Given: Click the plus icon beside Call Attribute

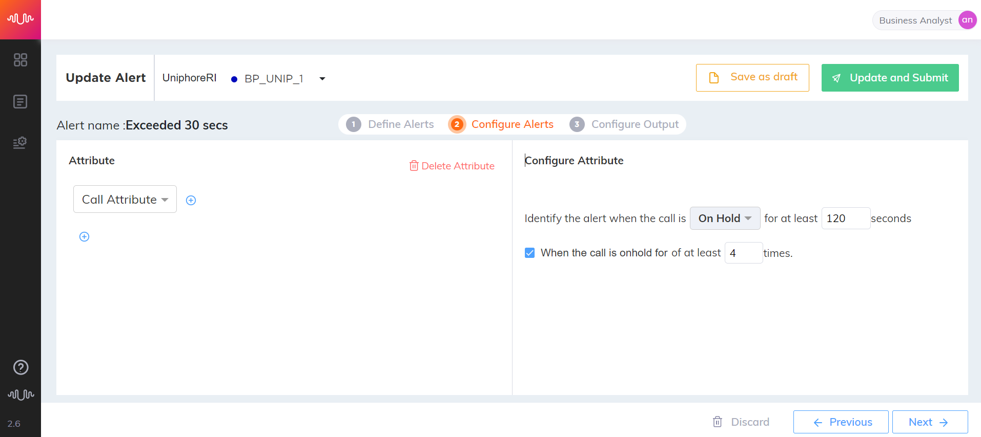Looking at the screenshot, I should [x=191, y=200].
